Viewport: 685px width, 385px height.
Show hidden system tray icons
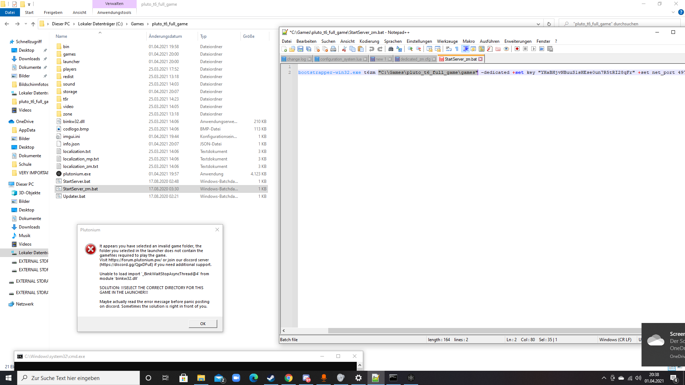pos(604,378)
